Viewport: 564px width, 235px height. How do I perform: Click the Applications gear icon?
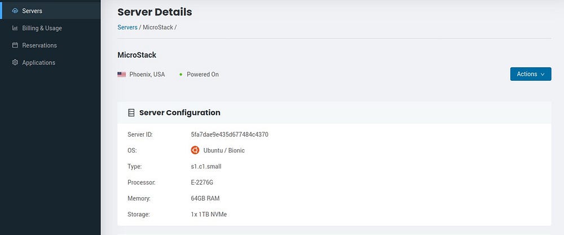(15, 63)
